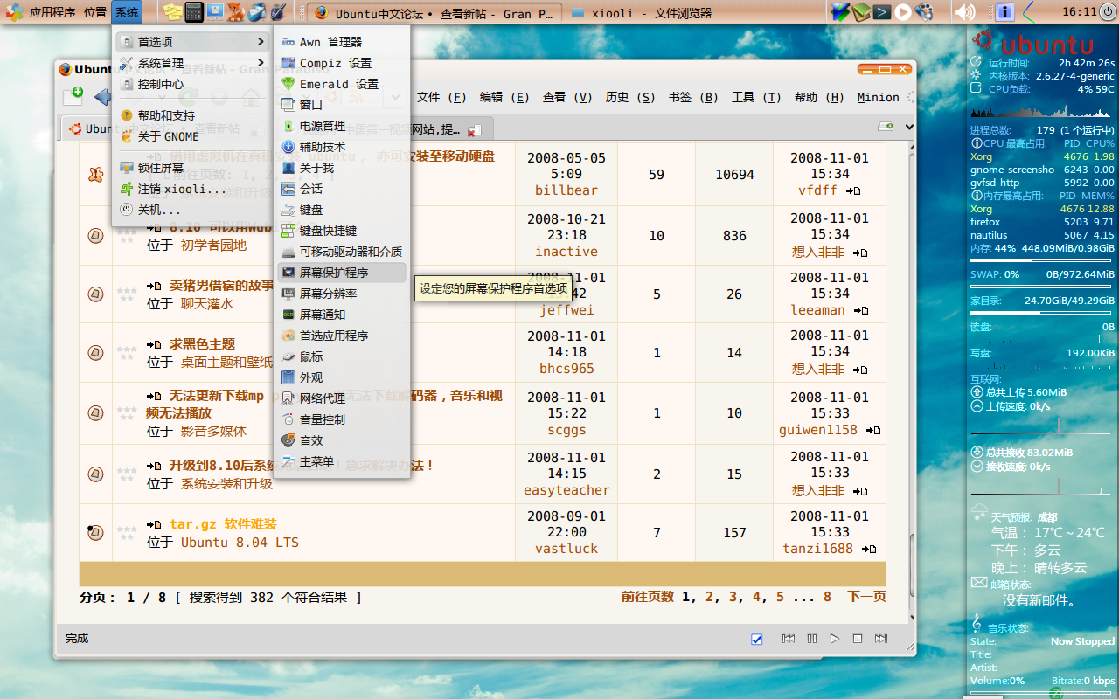This screenshot has width=1119, height=699.
Task: Select 锁住屏幕 to lock screen
Action: tap(192, 168)
